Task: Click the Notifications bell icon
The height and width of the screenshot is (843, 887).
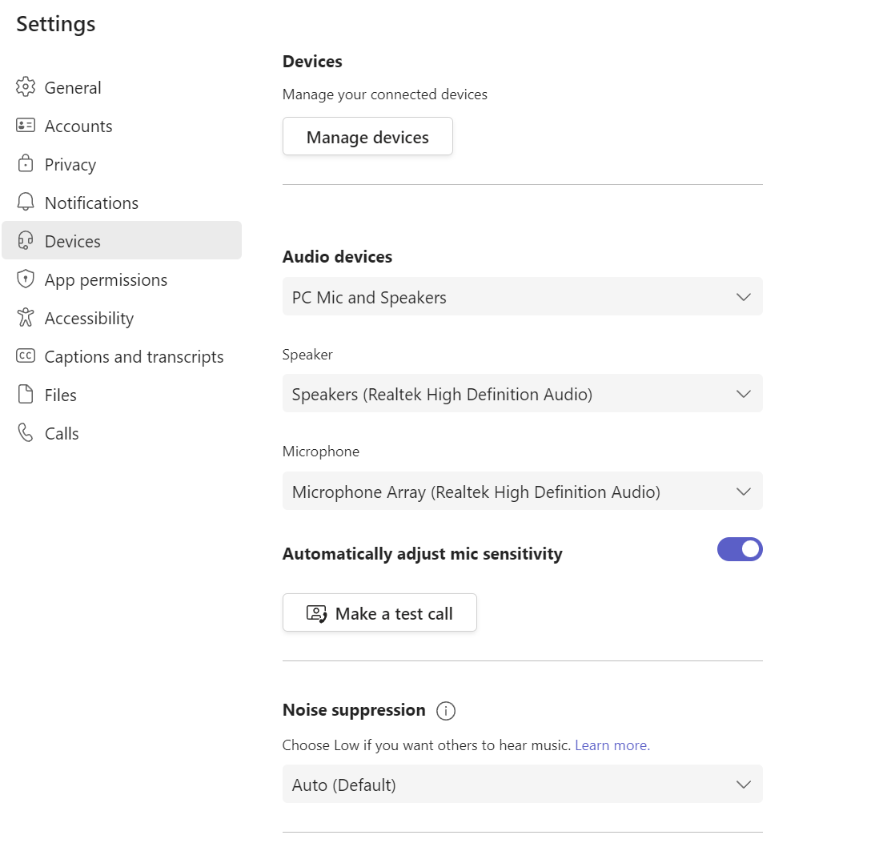Action: (x=26, y=203)
